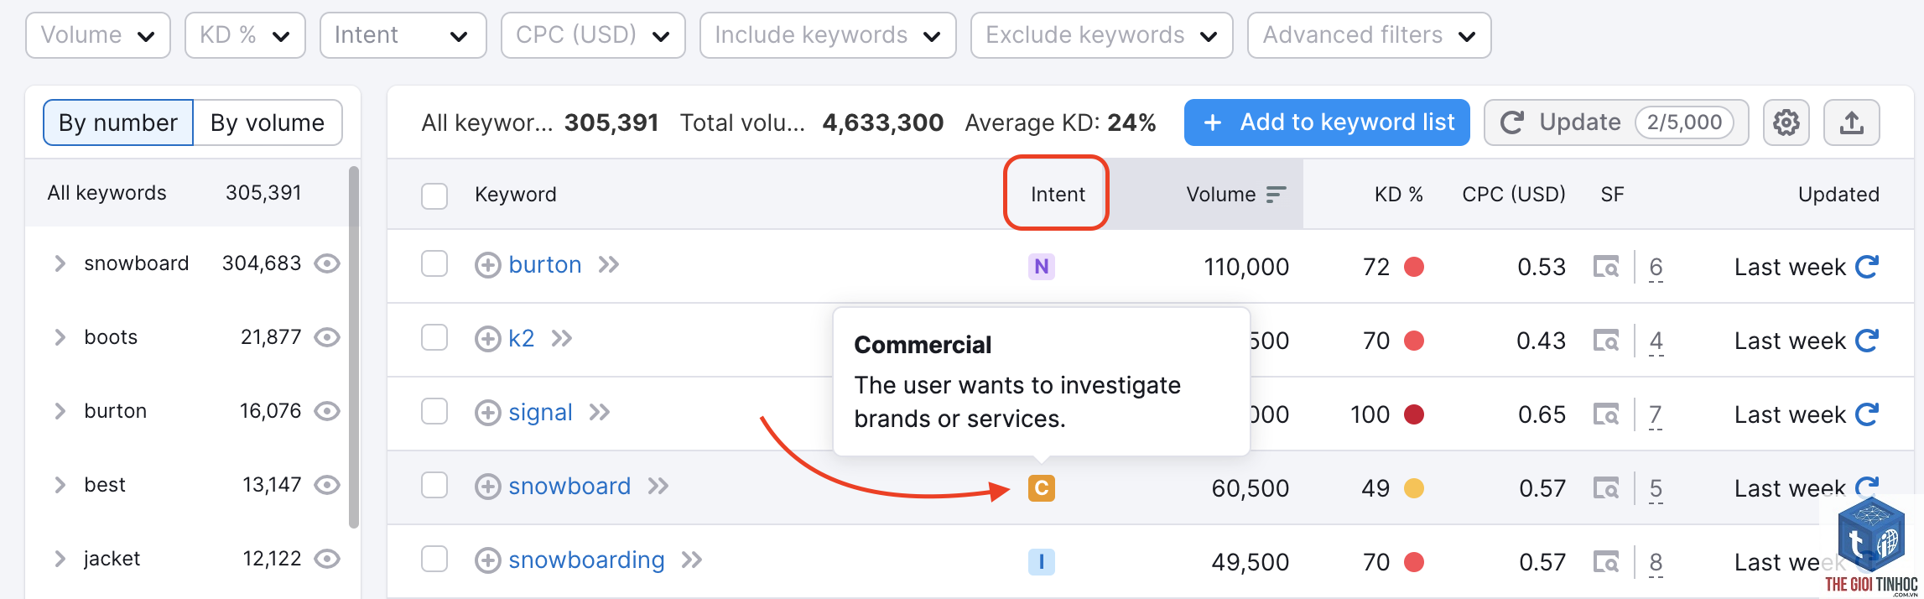
Task: Open snowboarding double-arrow keyword link
Action: [692, 560]
